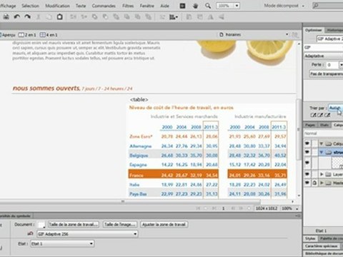Select the Hand tool icon
Screen dimensions: 343x257
[195, 6]
